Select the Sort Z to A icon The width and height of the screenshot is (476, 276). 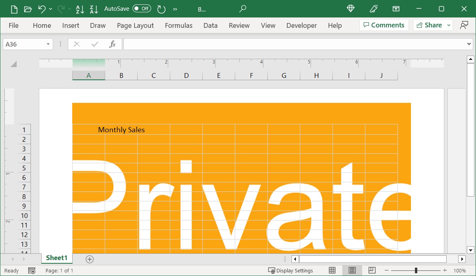coord(94,9)
